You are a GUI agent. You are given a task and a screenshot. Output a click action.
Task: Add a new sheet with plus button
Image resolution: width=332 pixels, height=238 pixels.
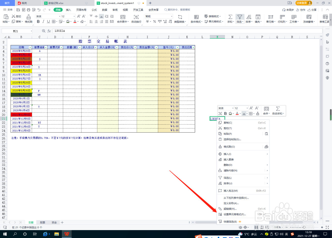pyautogui.click(x=62, y=222)
